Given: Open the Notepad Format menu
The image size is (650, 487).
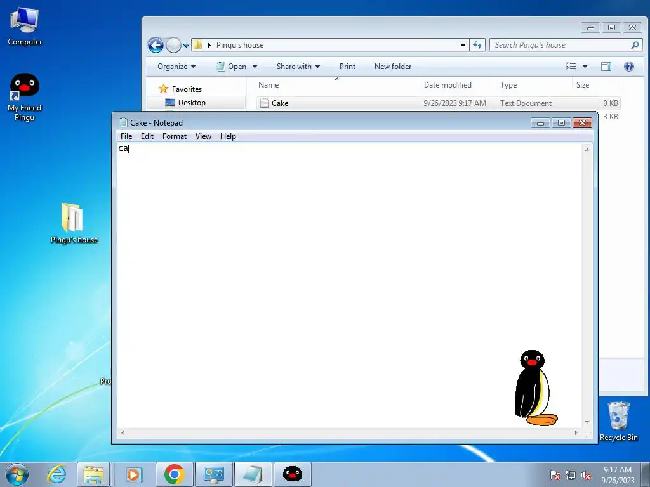Looking at the screenshot, I should coord(174,136).
